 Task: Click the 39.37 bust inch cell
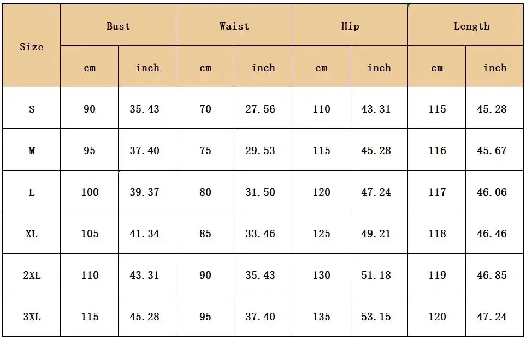pyautogui.click(x=147, y=191)
